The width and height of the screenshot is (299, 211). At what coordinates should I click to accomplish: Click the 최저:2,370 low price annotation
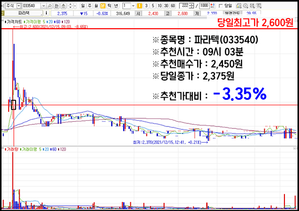tap(170, 143)
